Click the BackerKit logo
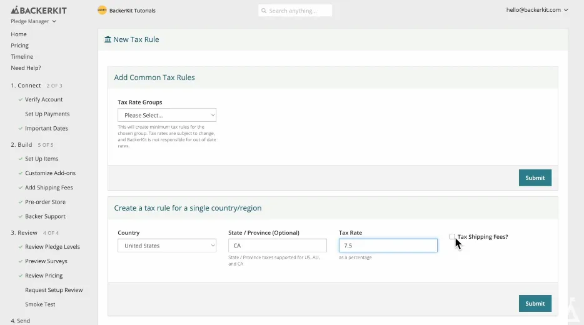Screen dimensions: 584x325 point(39,10)
